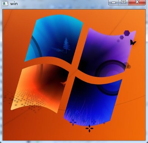The width and height of the screenshot is (148, 143).
Task: Select the blue grass bottom-right logo pane
Action: tap(93, 101)
